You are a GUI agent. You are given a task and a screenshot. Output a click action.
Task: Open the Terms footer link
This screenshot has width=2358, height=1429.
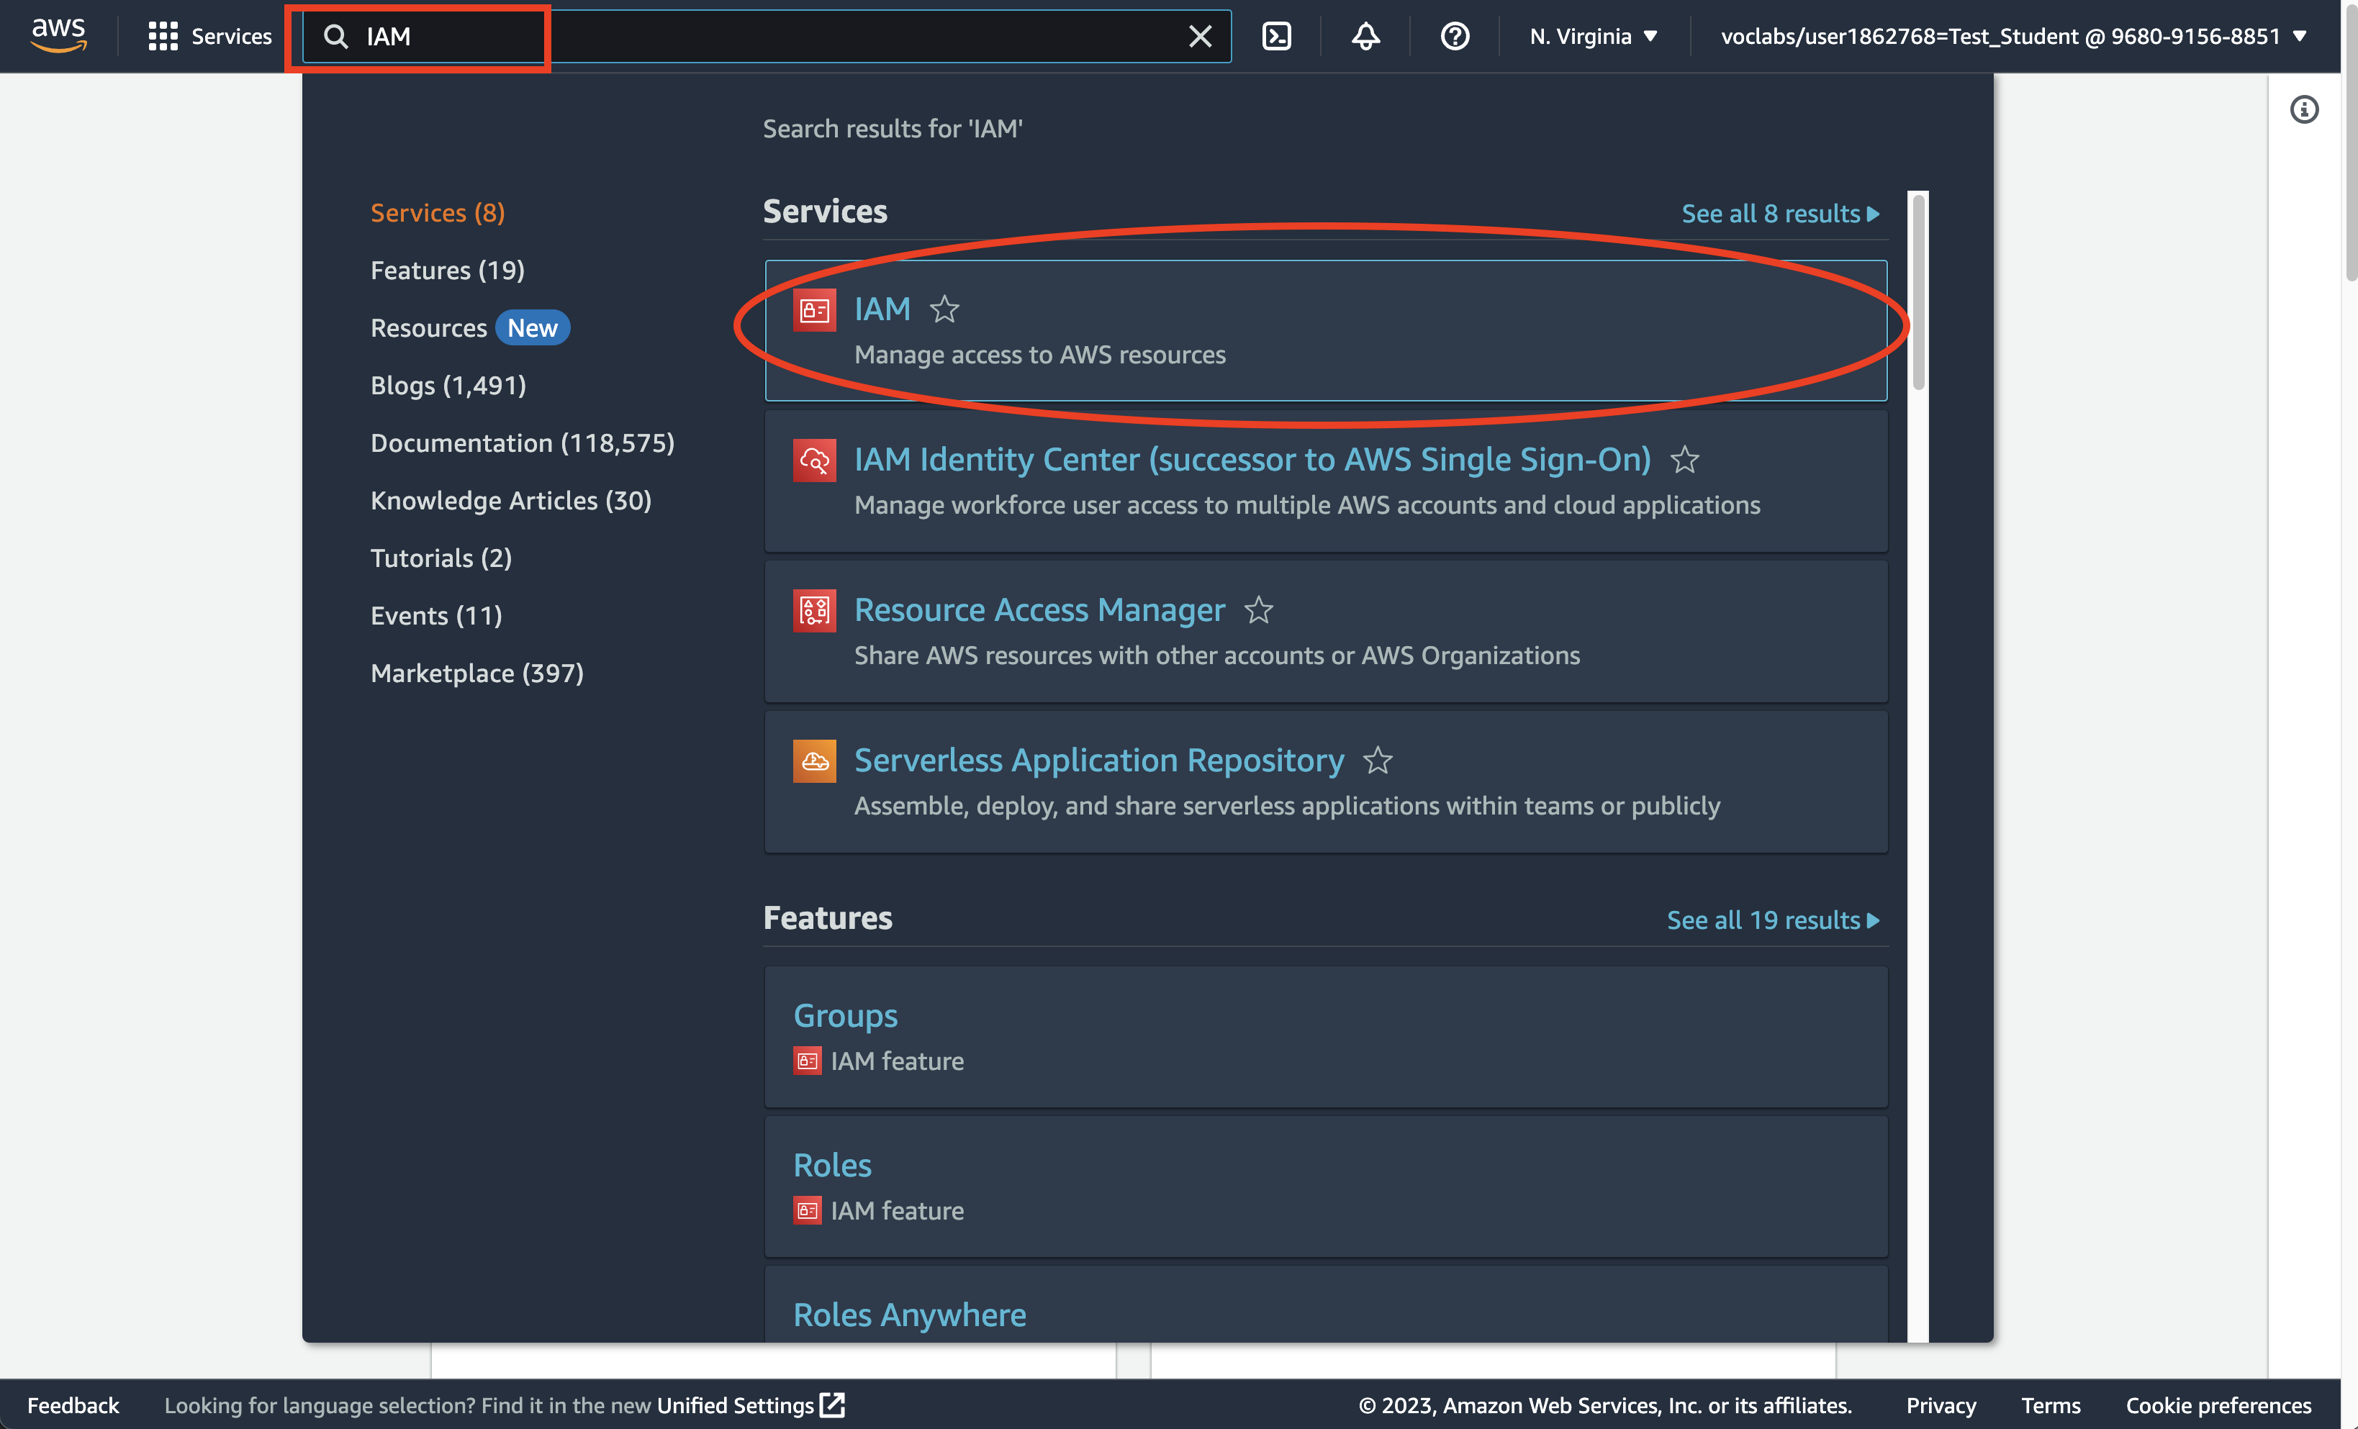[x=2051, y=1405]
